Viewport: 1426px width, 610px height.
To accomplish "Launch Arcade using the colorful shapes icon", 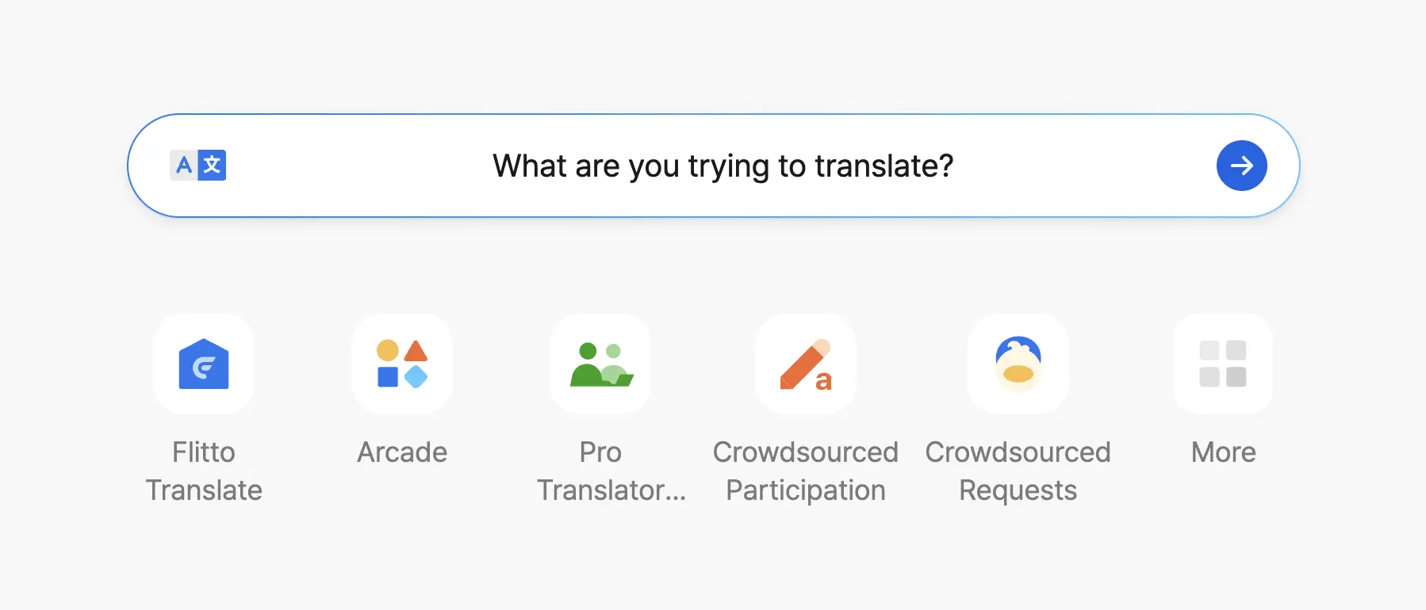I will [402, 364].
